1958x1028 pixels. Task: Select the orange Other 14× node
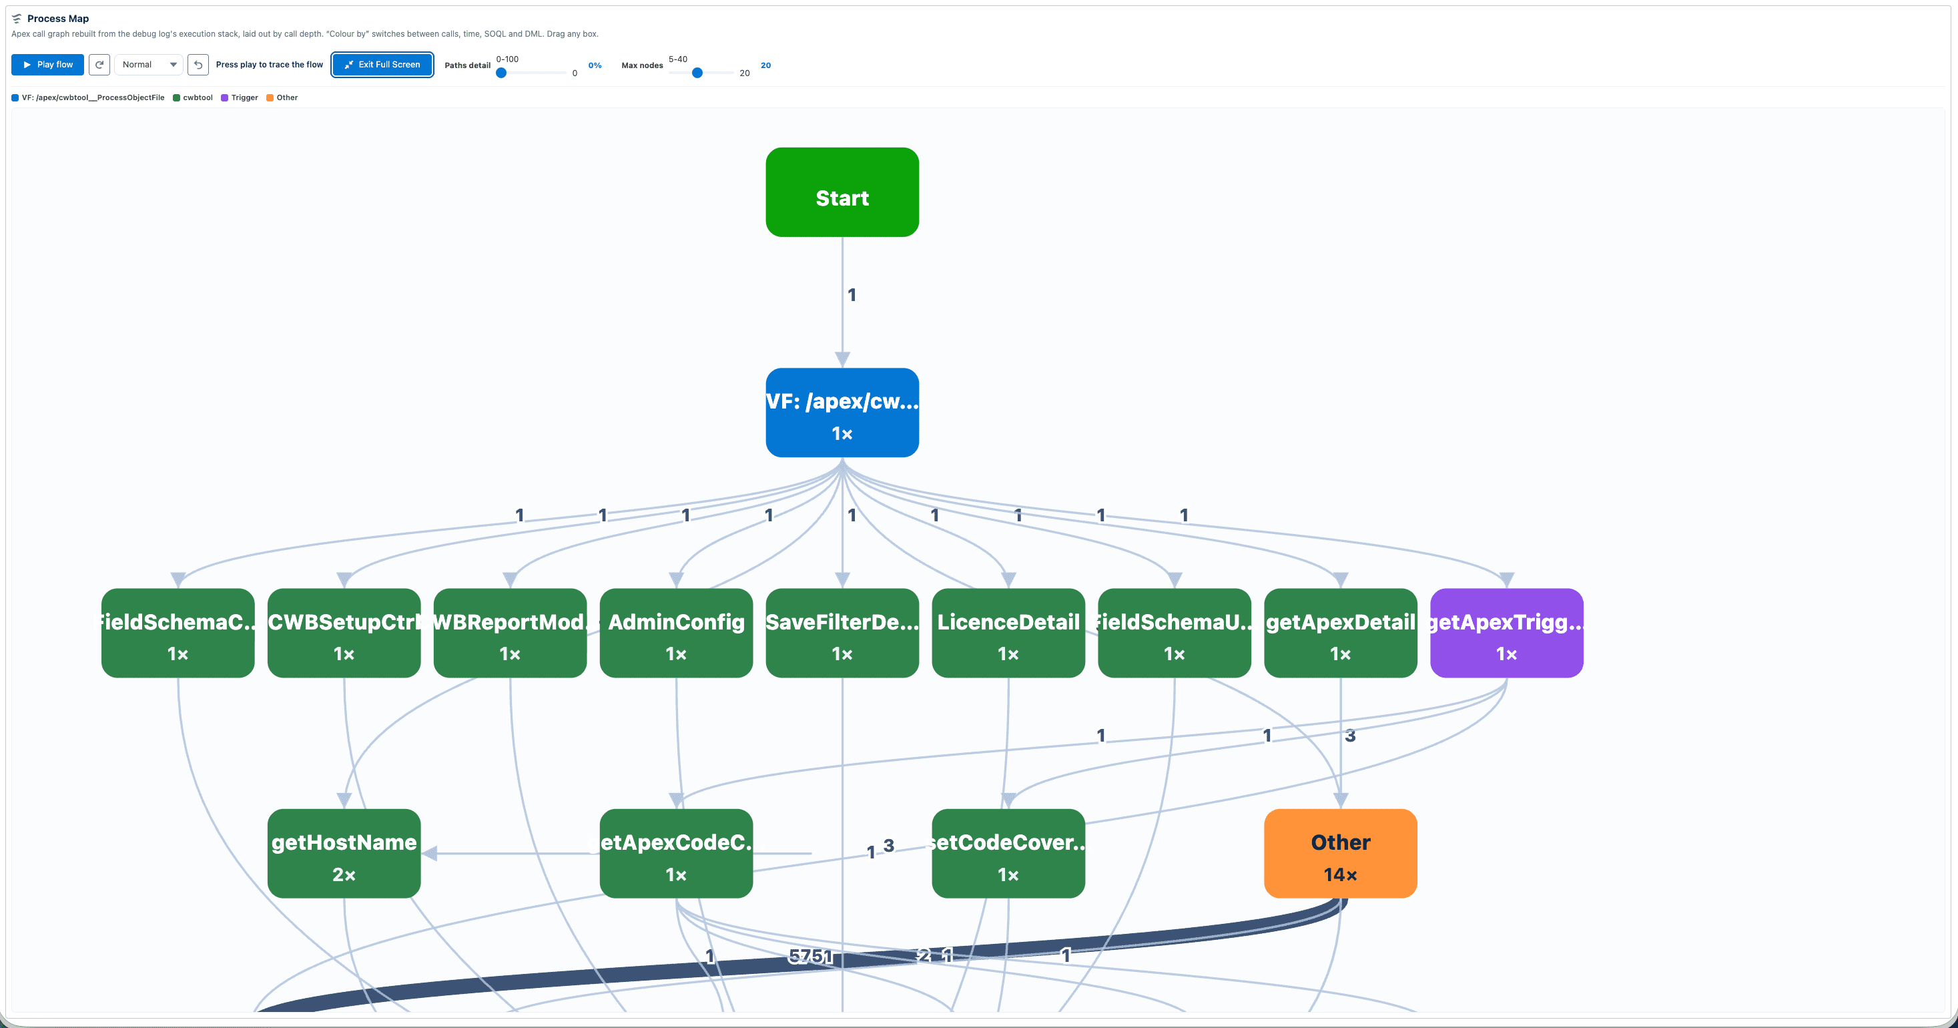[1341, 854]
